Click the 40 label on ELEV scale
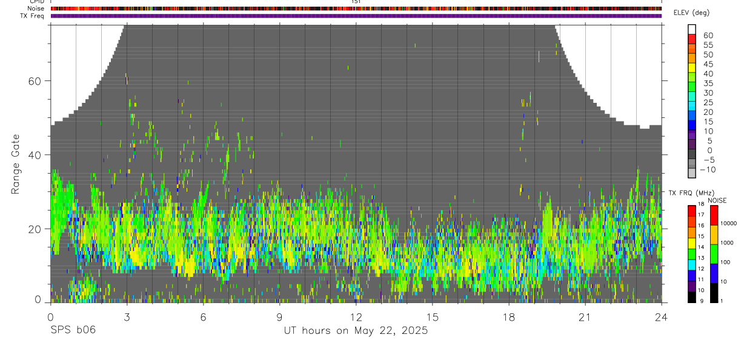Image resolution: width=744 pixels, height=343 pixels. (x=708, y=74)
